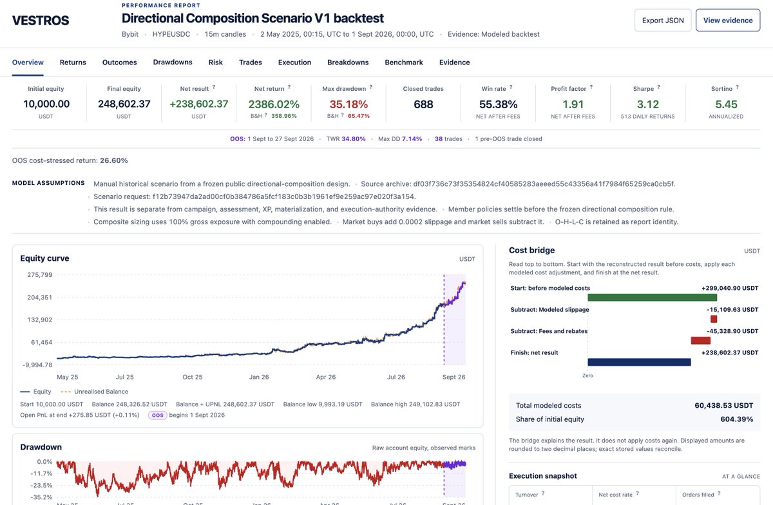Image resolution: width=773 pixels, height=505 pixels.
Task: Click the Share of initial equity value 604.39%
Action: click(x=737, y=419)
